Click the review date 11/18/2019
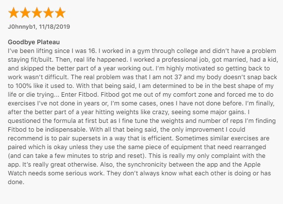 (54, 27)
